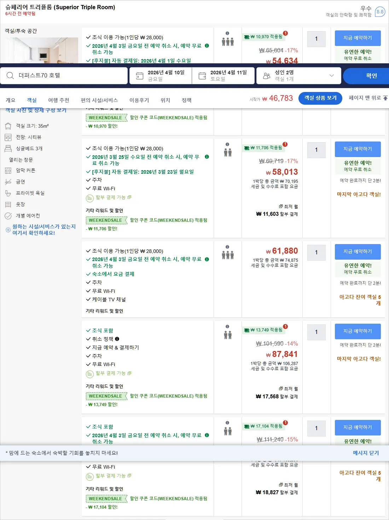Click 지금 예약하기 for the ₩111,240 offer
Image resolution: width=389 pixels, height=520 pixels.
[358, 427]
